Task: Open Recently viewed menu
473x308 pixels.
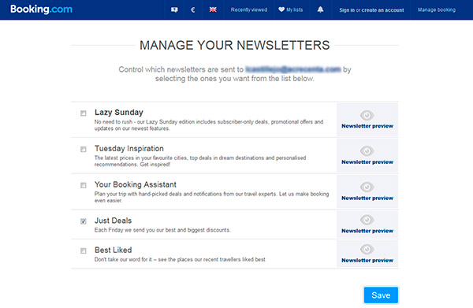Action: click(249, 9)
